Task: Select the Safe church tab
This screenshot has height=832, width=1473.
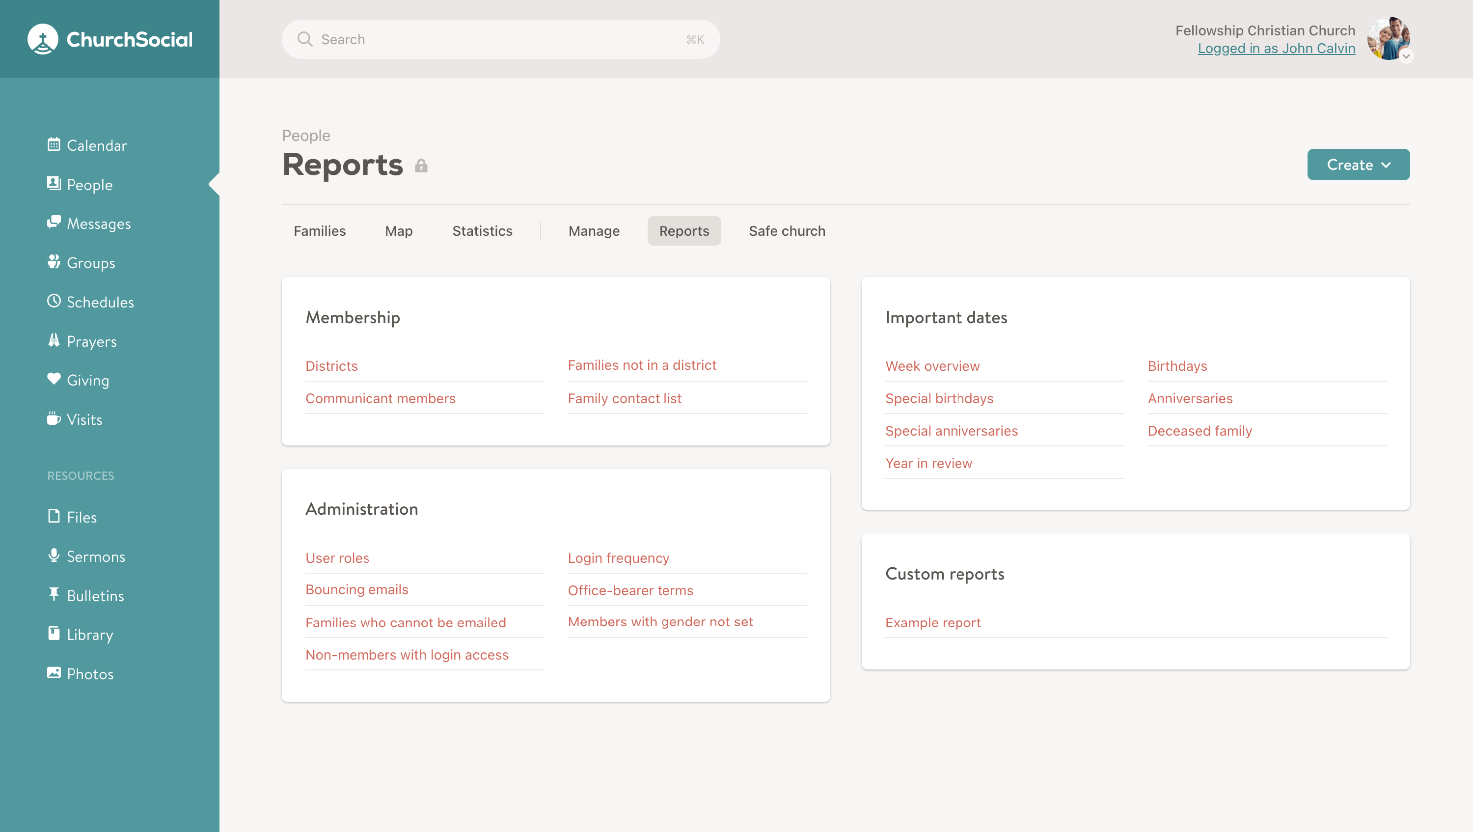Action: [x=787, y=231]
